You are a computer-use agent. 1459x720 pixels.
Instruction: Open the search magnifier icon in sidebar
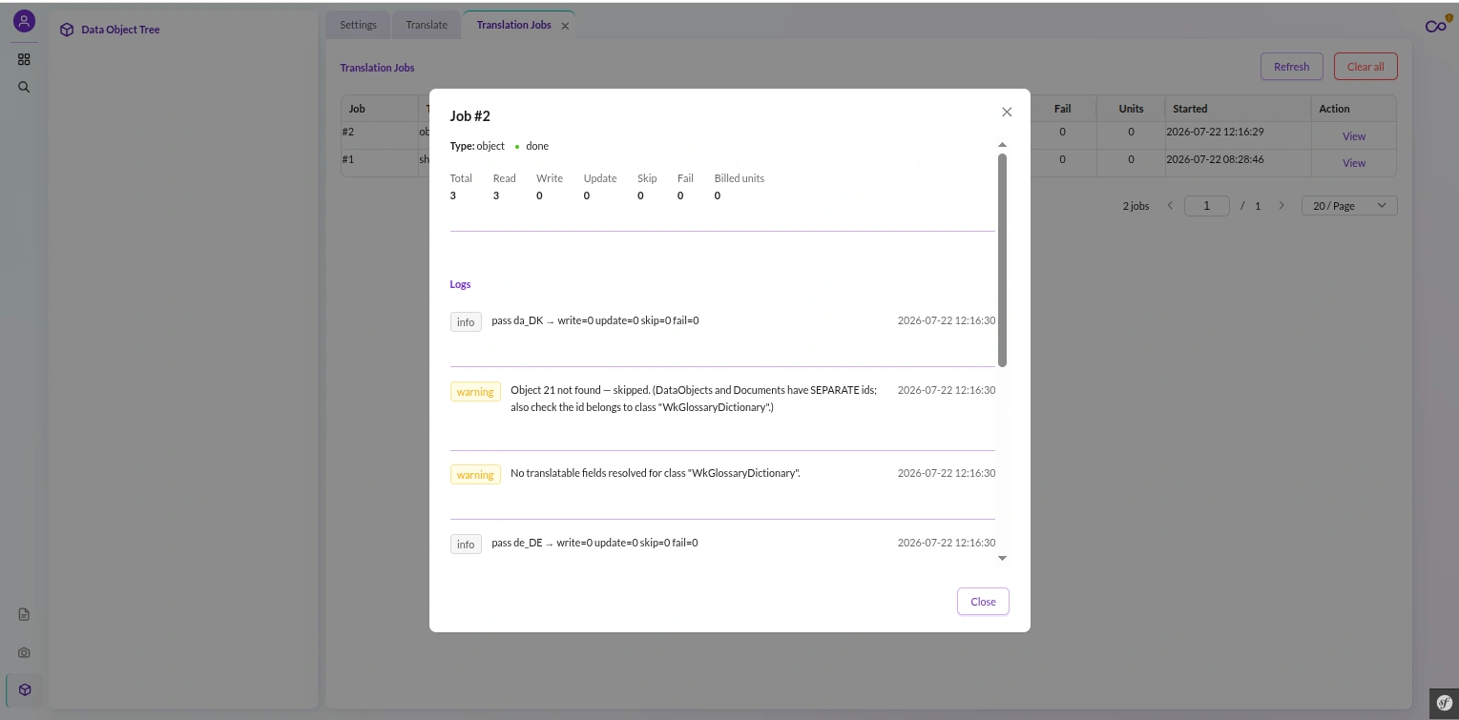click(x=24, y=87)
